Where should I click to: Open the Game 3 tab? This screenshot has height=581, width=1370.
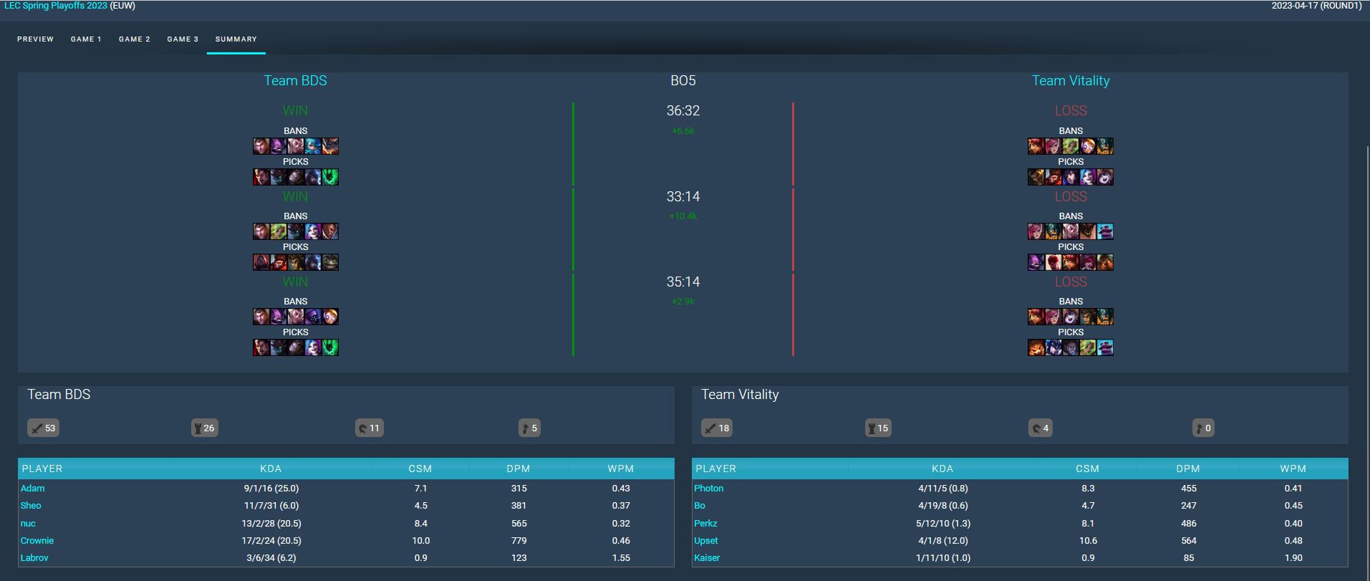(183, 39)
